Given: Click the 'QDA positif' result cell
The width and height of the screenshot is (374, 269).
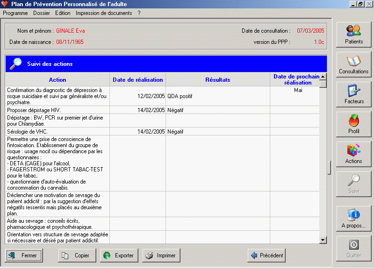Looking at the screenshot, I should point(218,96).
